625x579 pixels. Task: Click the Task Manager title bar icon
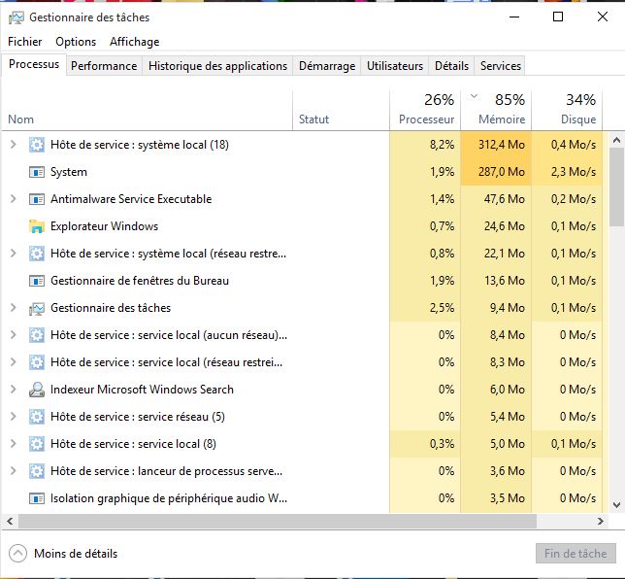click(16, 17)
